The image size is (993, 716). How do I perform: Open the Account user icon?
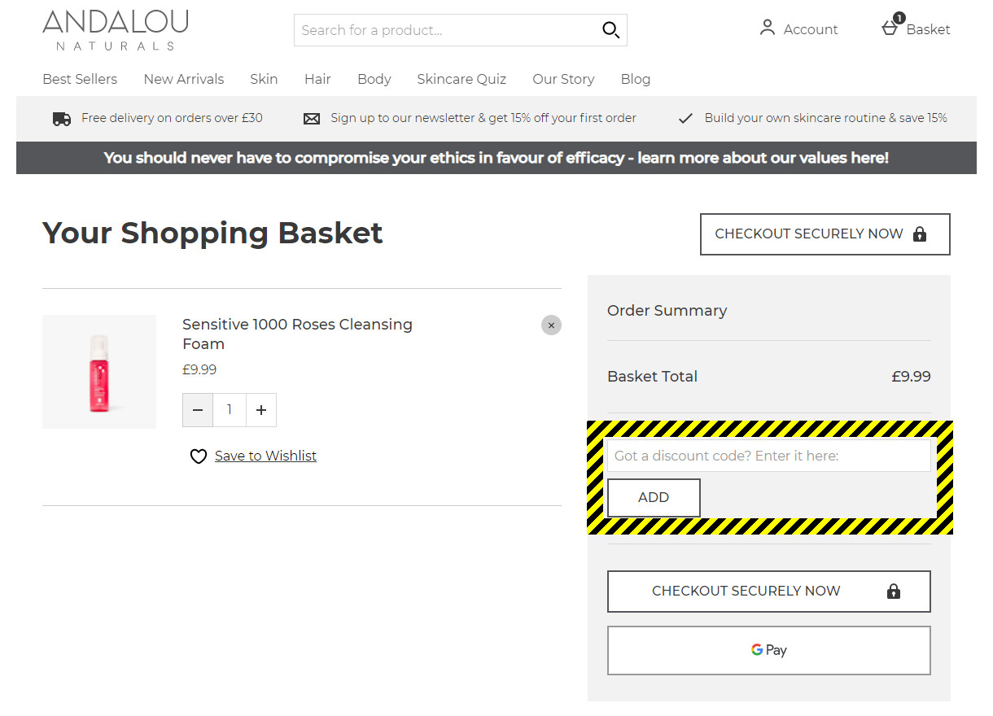pyautogui.click(x=767, y=28)
